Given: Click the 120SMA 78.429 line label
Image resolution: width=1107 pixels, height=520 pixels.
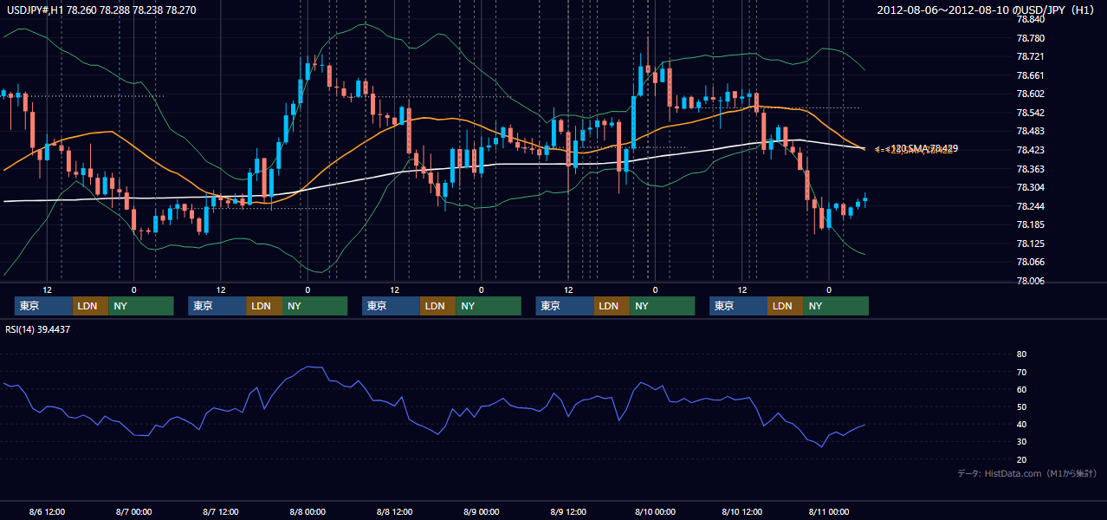Looking at the screenshot, I should (x=916, y=148).
